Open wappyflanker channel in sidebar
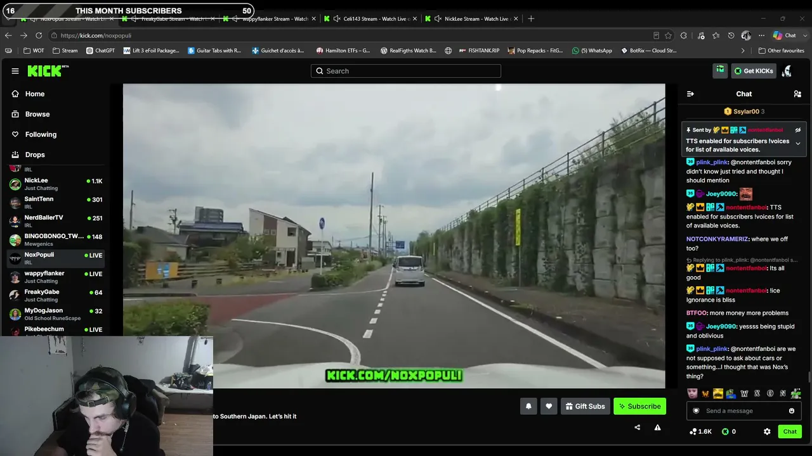Screen dimensions: 812x456 click(x=56, y=277)
